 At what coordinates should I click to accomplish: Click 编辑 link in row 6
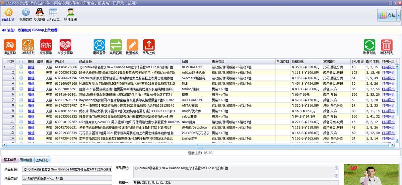tap(31, 94)
